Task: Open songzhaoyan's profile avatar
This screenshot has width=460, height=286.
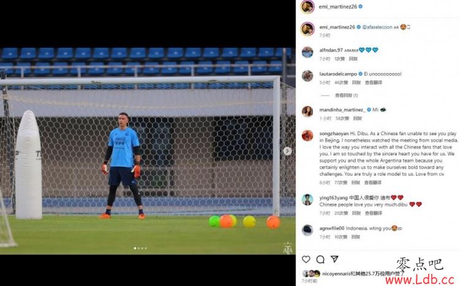Action: (x=307, y=136)
